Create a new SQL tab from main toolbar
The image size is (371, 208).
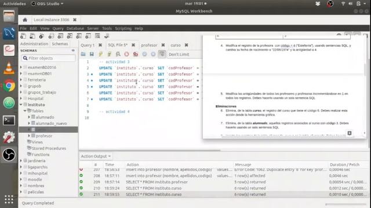coord(23,36)
